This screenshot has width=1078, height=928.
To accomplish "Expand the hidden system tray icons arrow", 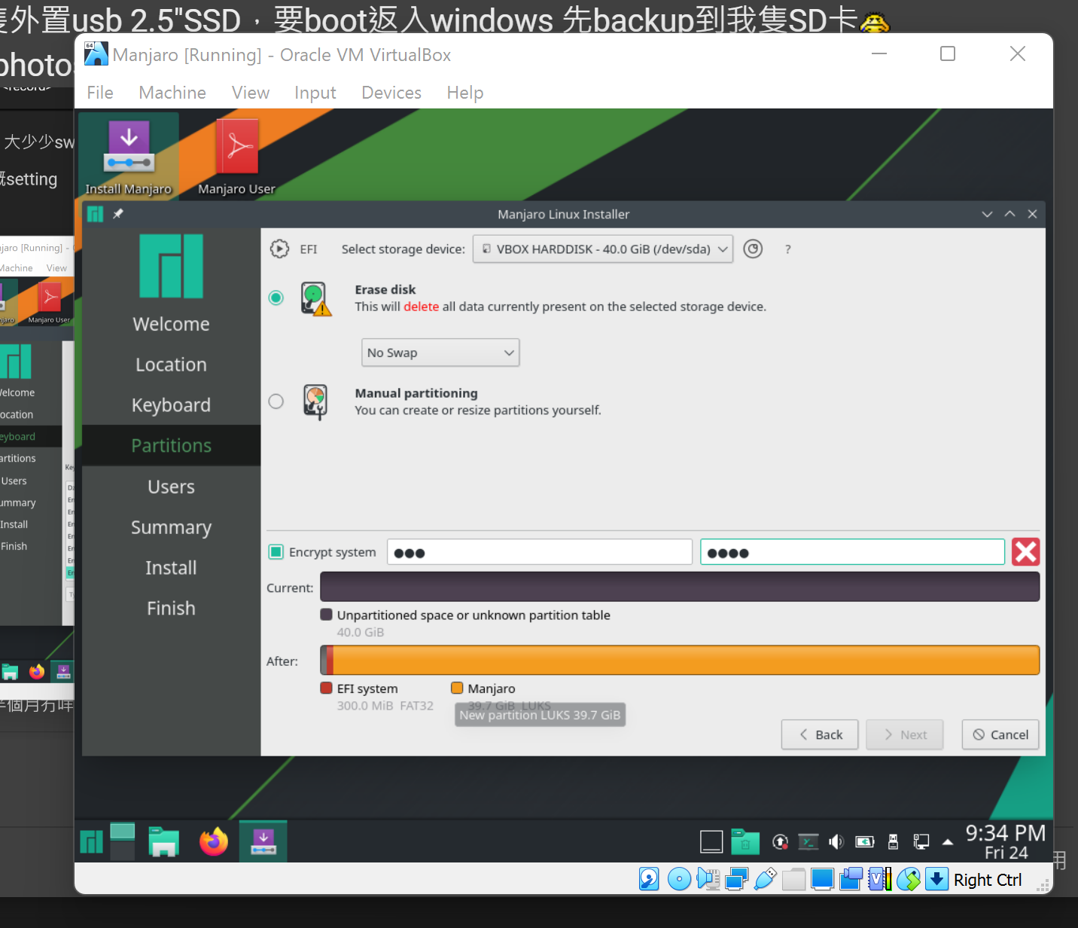I will tap(947, 841).
